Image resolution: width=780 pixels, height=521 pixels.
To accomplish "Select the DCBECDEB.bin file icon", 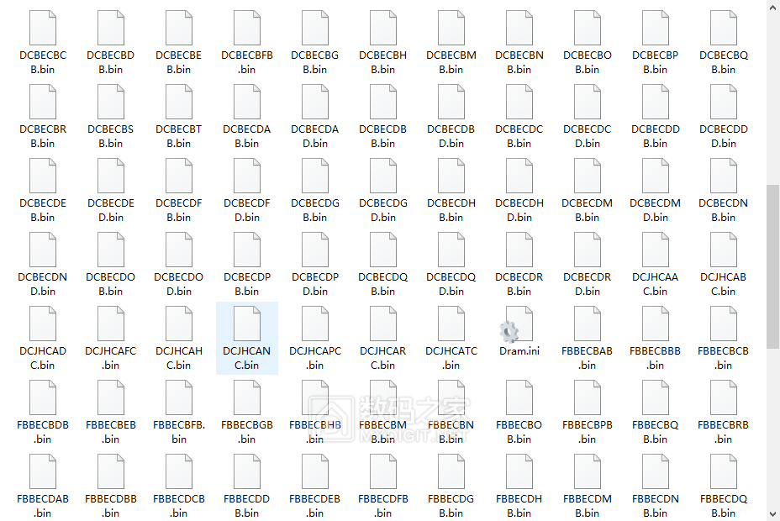I will (43, 176).
